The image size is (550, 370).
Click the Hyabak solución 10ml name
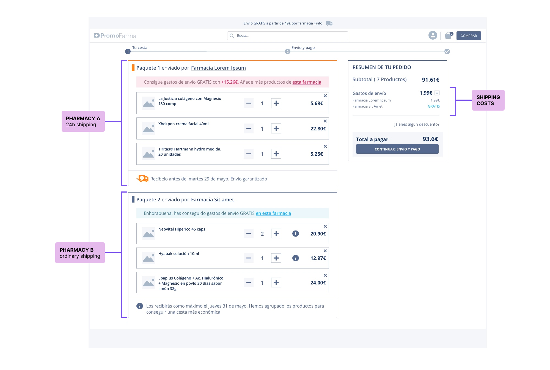point(179,254)
